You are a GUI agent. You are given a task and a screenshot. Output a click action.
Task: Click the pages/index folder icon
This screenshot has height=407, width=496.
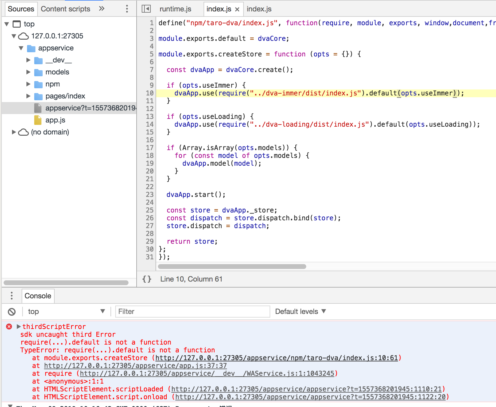point(38,96)
